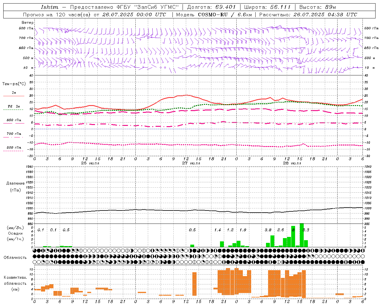
Task: Click the 3-hour precipitation value "8.3"
Action: 306,230
